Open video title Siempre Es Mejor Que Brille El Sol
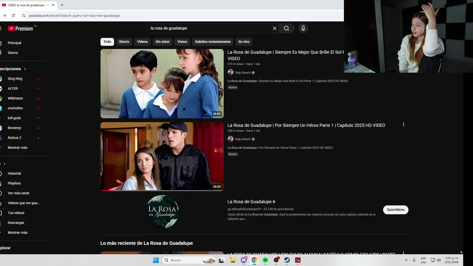The image size is (473, 266). click(286, 55)
